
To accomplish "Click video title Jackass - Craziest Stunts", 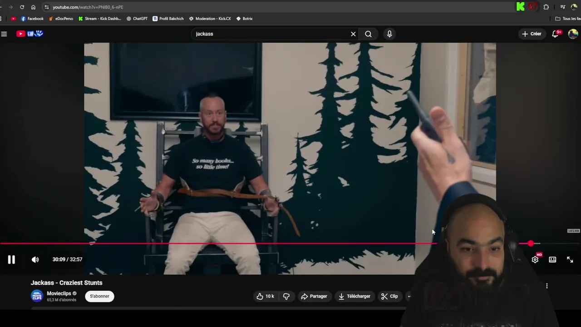I will 66,282.
